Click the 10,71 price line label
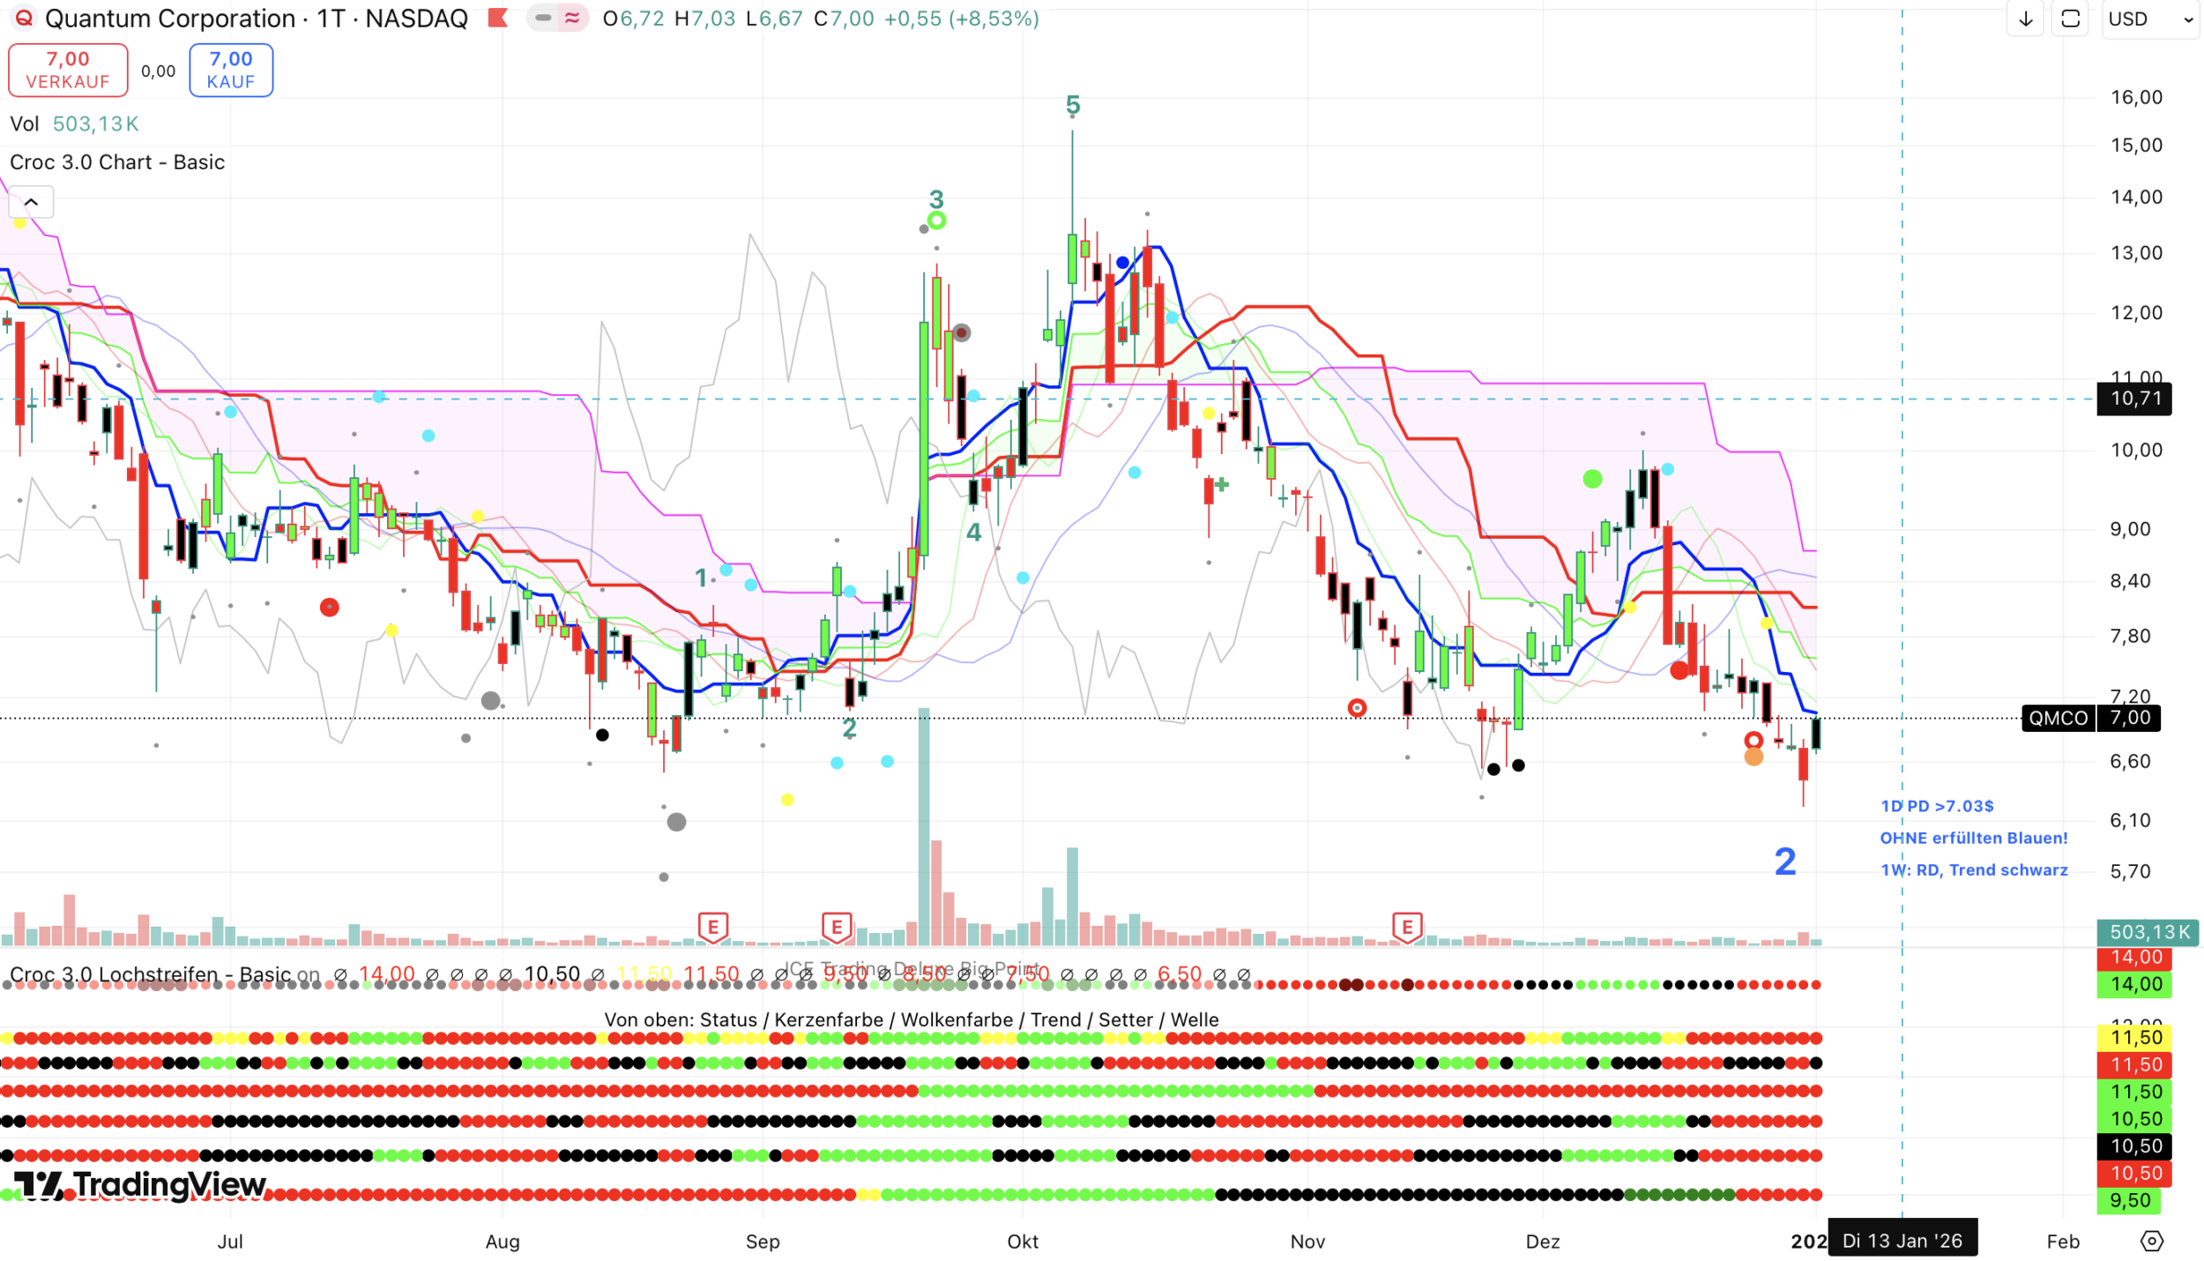This screenshot has height=1261, width=2204. pyautogui.click(x=2135, y=399)
